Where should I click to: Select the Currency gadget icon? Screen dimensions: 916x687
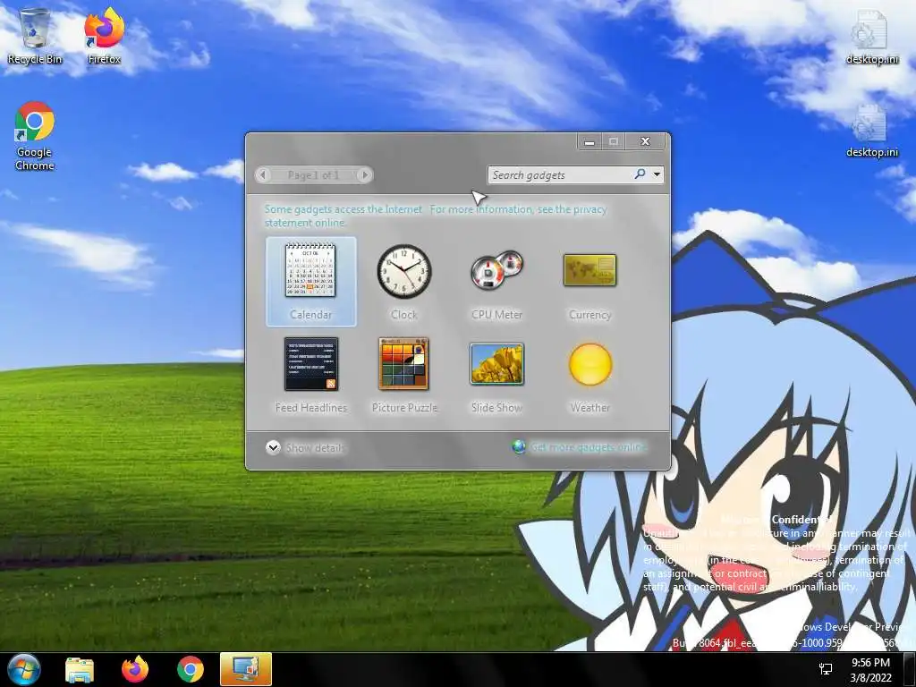click(590, 270)
